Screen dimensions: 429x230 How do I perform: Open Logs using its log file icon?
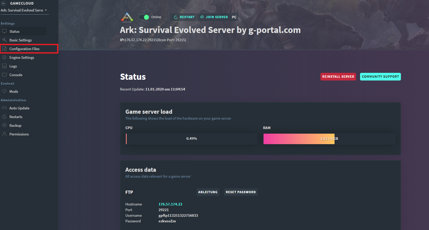[x=4, y=66]
